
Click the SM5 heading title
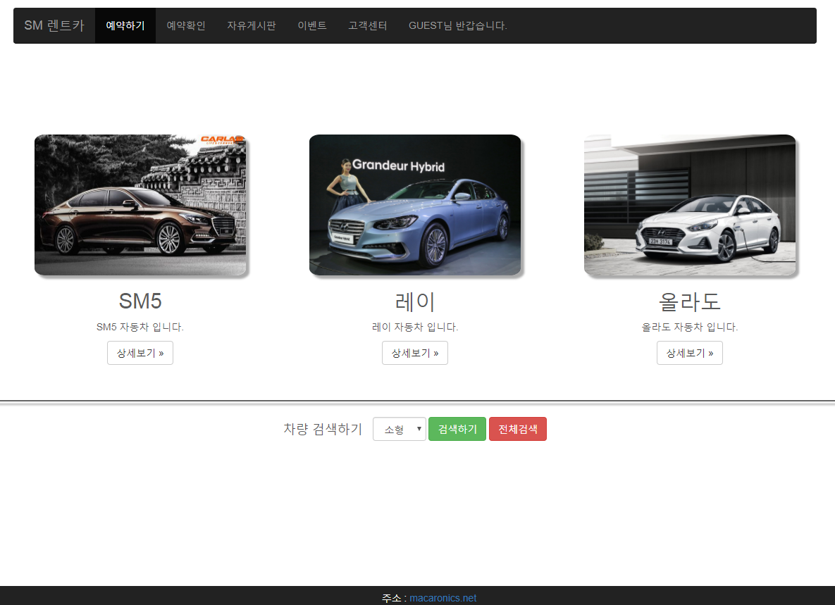[140, 301]
